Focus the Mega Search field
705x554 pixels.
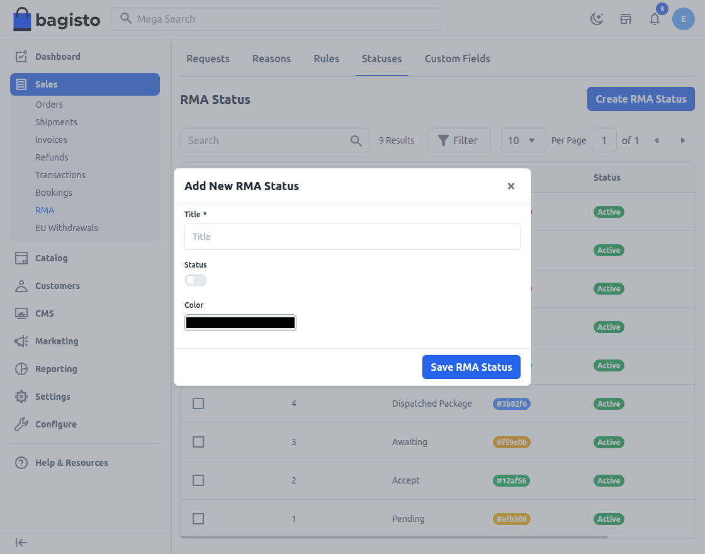pos(276,19)
